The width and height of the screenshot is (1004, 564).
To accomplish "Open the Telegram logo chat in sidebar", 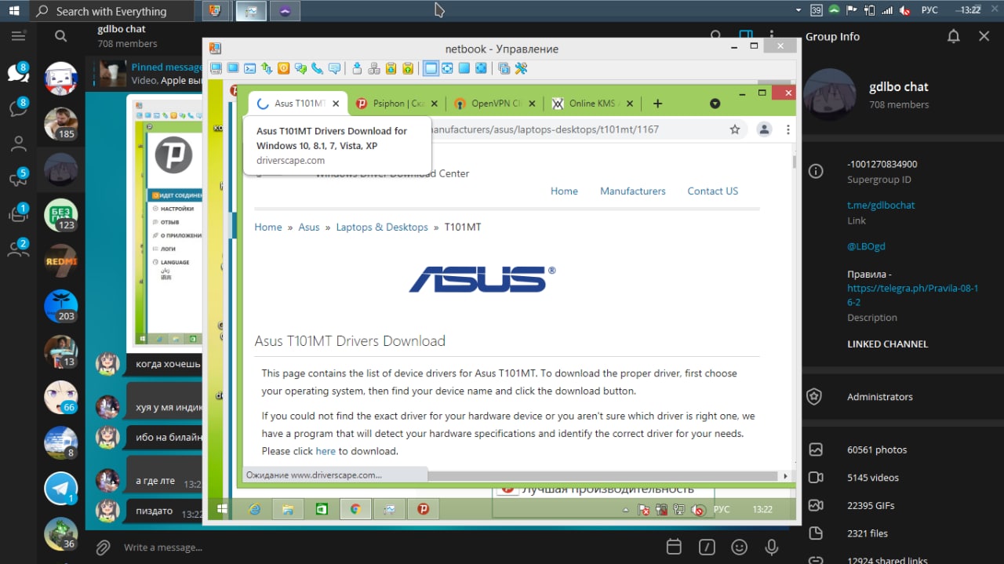I will coord(60,488).
